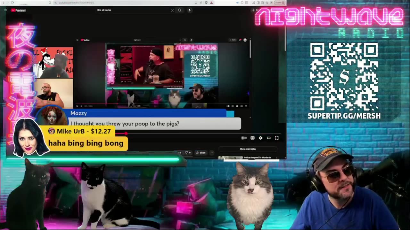Select the youtube.com URL in the address bar

(x=76, y=3)
